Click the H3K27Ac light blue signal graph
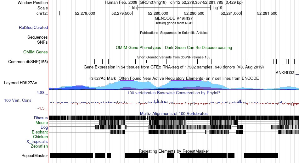Viewport: 299px width, 163px height. (174, 85)
